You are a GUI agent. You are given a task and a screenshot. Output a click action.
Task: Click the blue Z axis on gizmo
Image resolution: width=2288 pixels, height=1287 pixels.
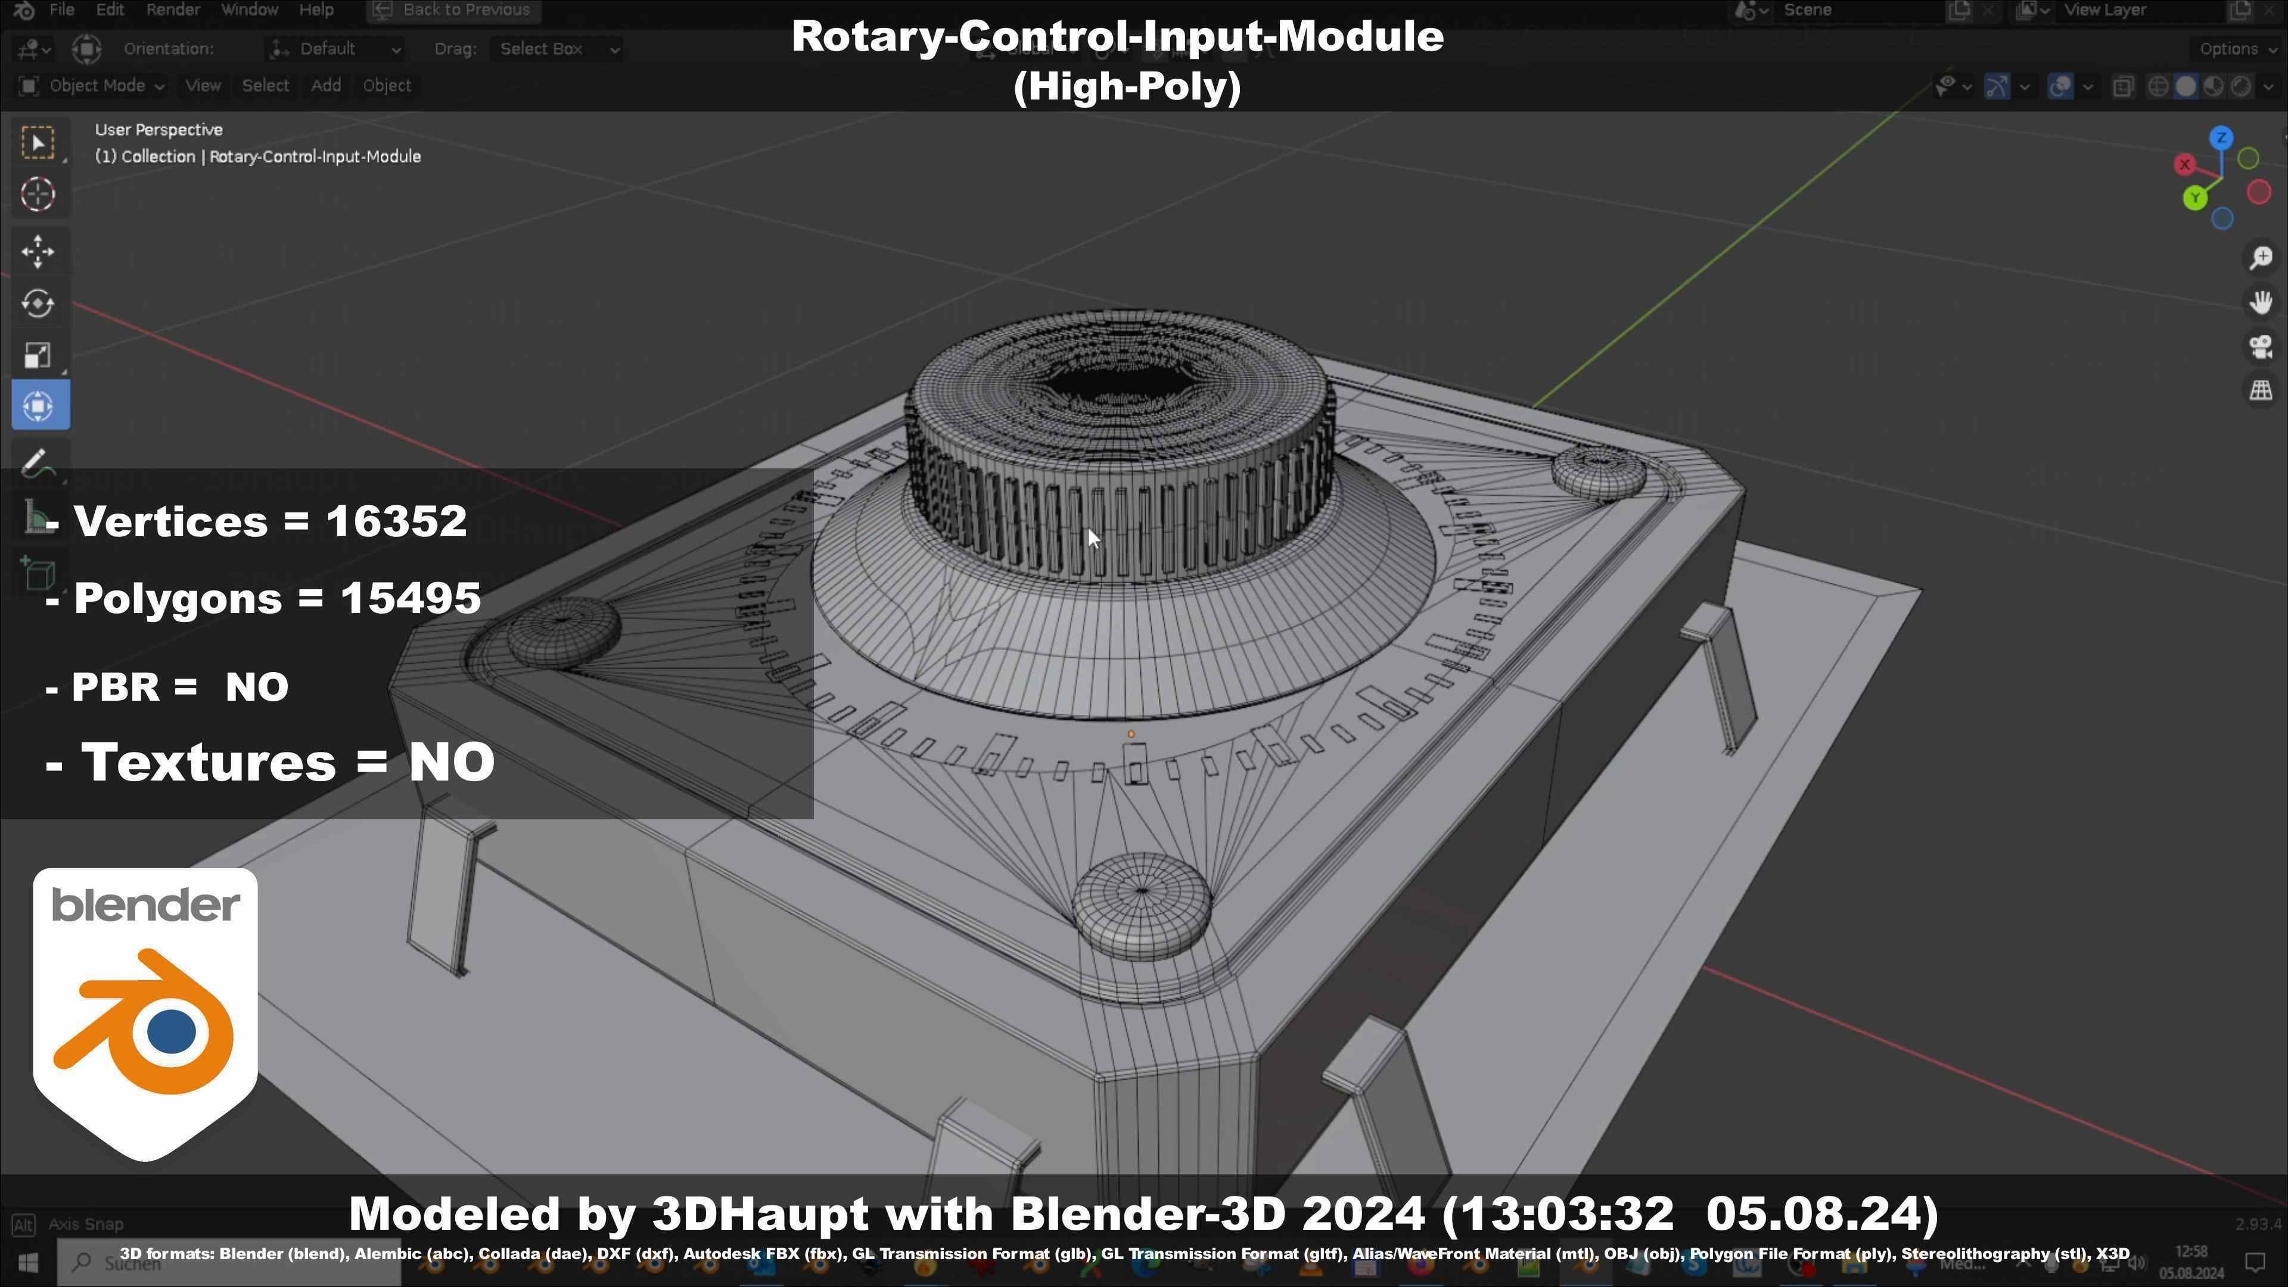click(x=2221, y=139)
